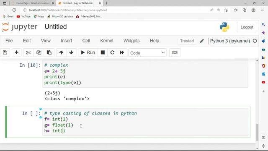Open the Office icon in the sidebar
The height and width of the screenshot is (151, 268).
coord(263,66)
